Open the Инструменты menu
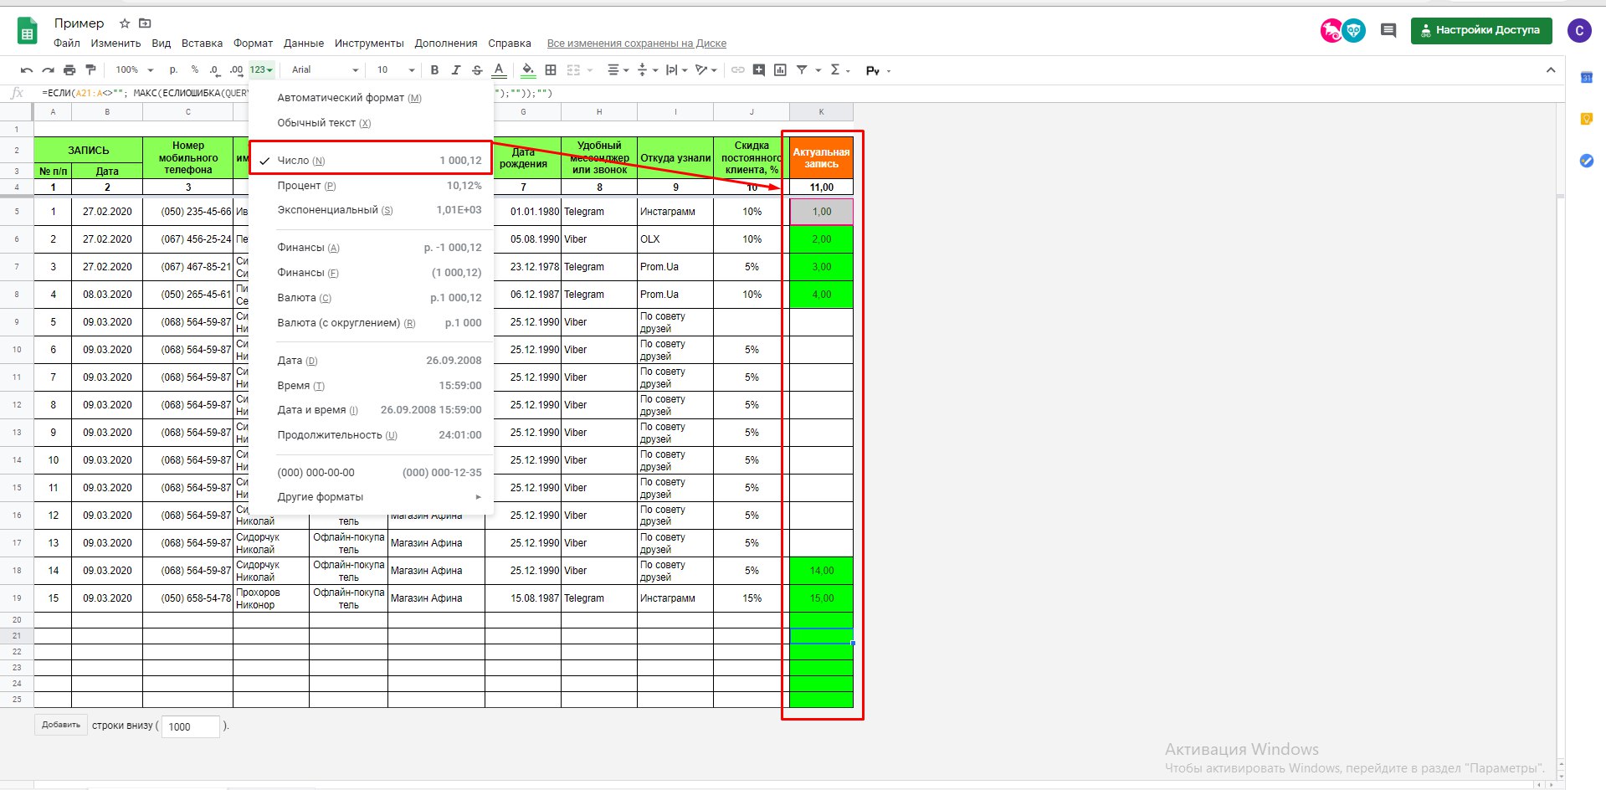 coord(369,44)
